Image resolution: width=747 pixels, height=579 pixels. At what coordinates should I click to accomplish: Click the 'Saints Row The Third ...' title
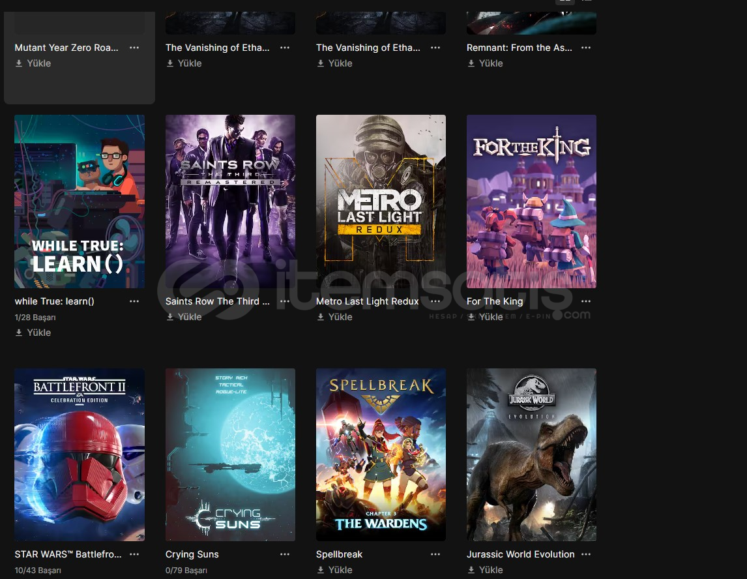(217, 301)
